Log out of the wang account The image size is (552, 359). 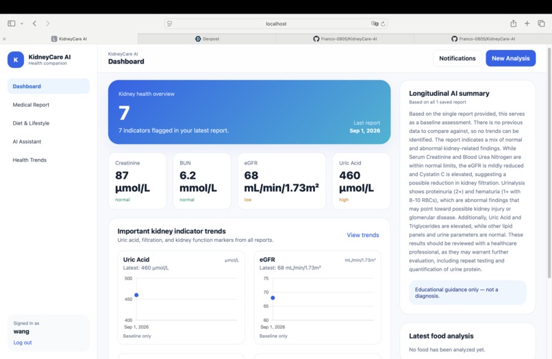pyautogui.click(x=23, y=343)
